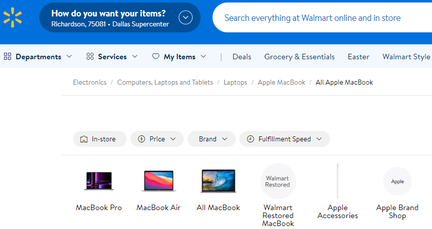The height and width of the screenshot is (229, 432).
Task: Open the MacBook Air category image
Action: [x=158, y=181]
